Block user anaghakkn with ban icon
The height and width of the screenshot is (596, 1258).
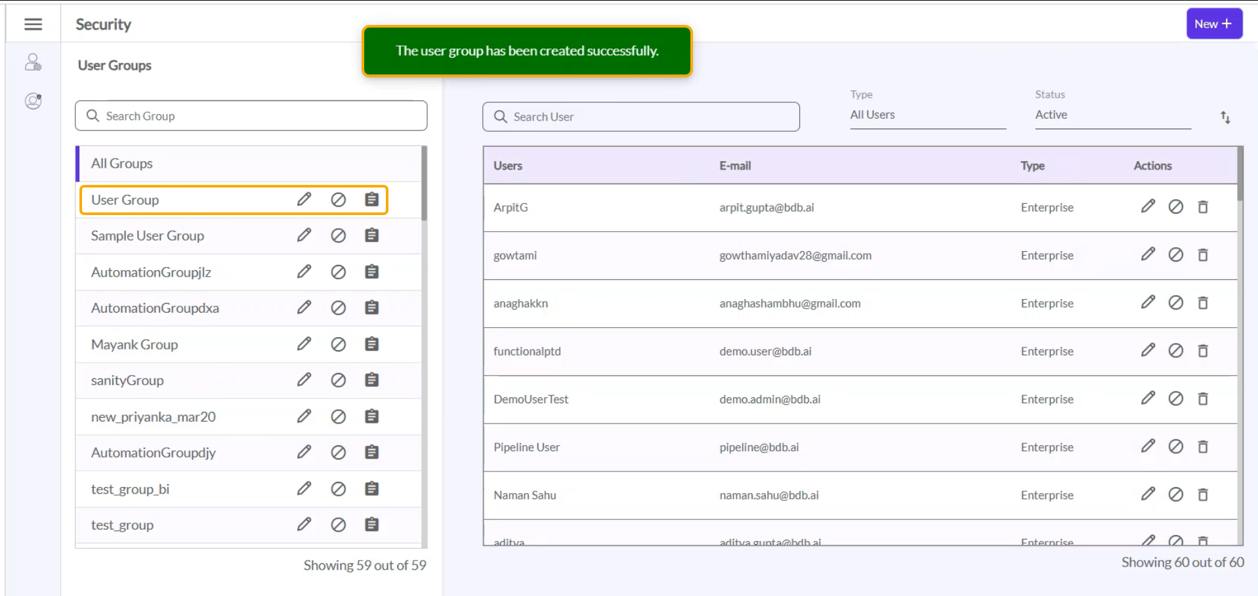pos(1175,303)
